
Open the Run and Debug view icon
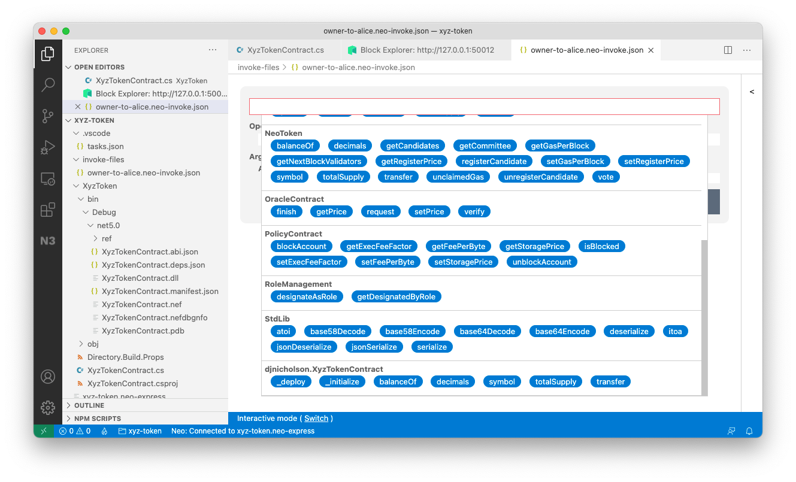(x=48, y=147)
